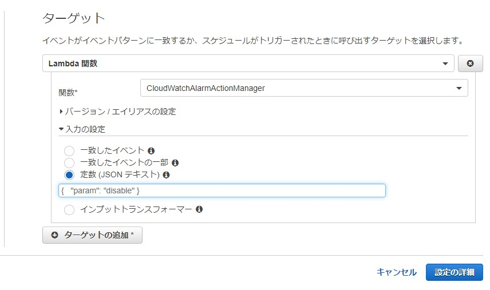Click the remove target X icon

[471, 63]
